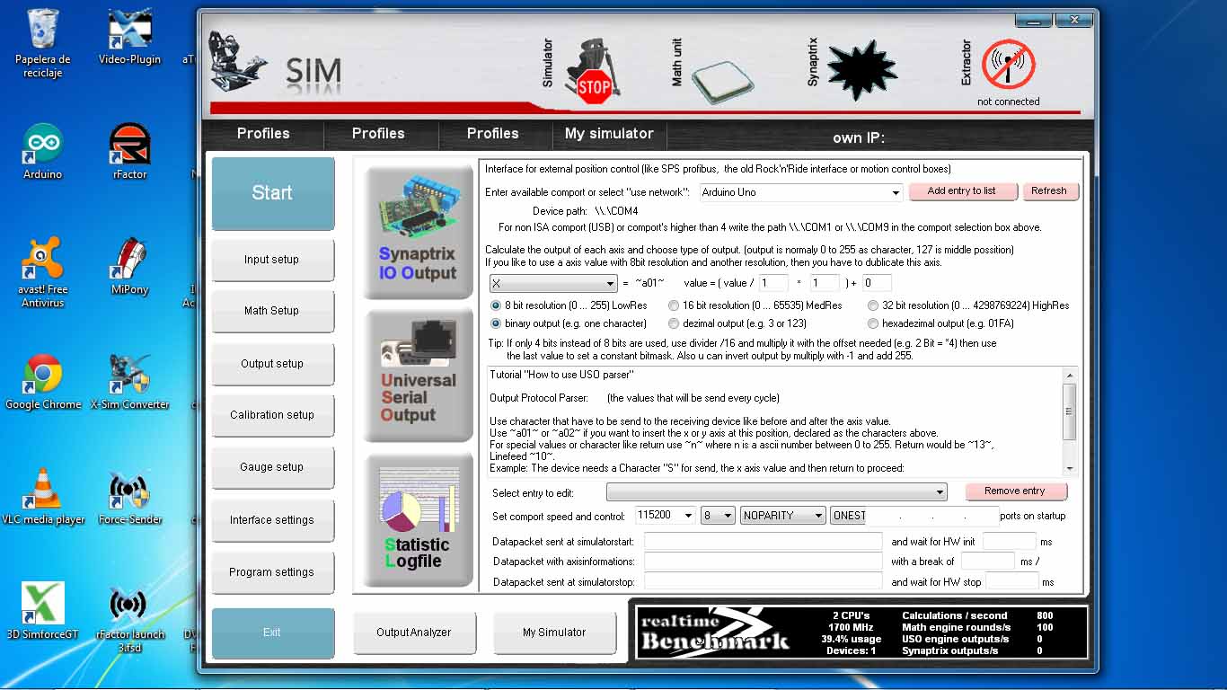Click the Datapacket sent at simulatorstart field
The width and height of the screenshot is (1227, 690).
(x=763, y=542)
